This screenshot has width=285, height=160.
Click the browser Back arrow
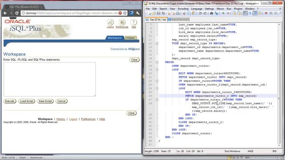pos(5,13)
